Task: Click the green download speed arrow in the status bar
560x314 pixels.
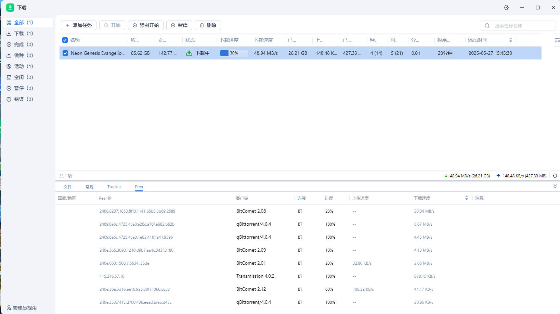Action: pos(446,176)
